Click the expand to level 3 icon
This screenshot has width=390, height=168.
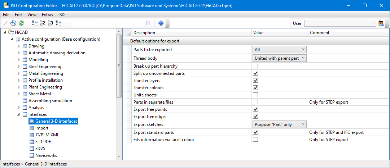point(51,23)
